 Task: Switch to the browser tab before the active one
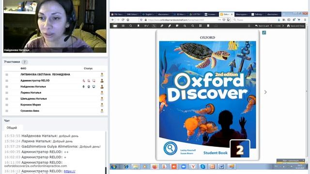point(211,14)
